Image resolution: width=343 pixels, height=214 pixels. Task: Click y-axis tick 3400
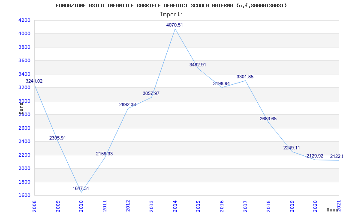coord(24,74)
